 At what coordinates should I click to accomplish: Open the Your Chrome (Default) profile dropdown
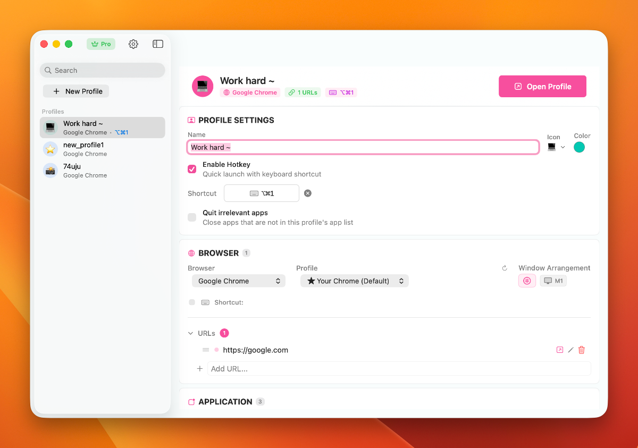point(355,281)
